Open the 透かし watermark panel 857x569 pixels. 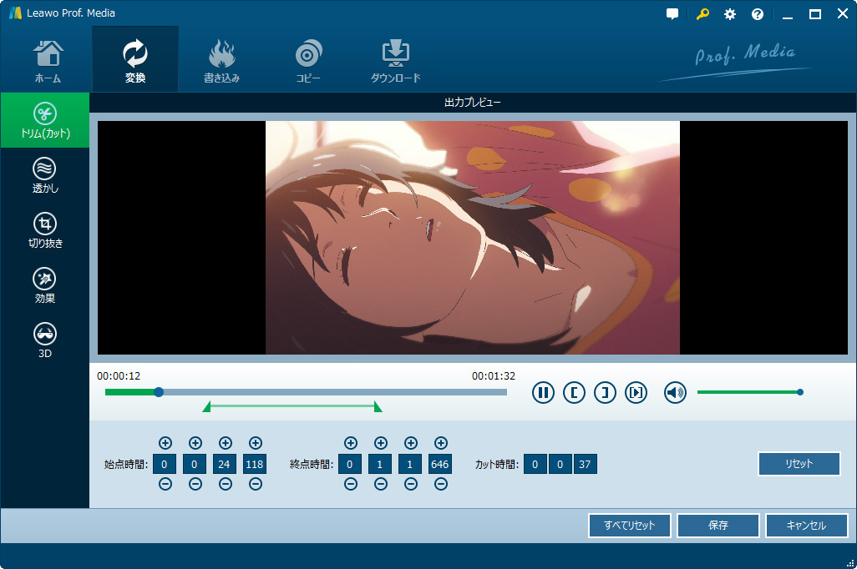click(x=45, y=175)
